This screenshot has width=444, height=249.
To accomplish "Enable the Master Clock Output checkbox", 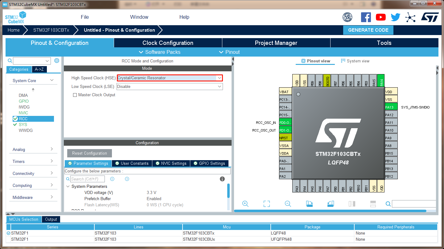I will tap(75, 95).
